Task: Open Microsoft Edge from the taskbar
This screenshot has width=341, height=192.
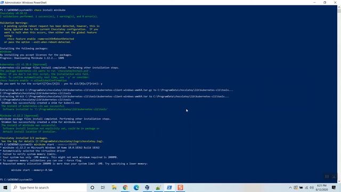Action: point(136,187)
